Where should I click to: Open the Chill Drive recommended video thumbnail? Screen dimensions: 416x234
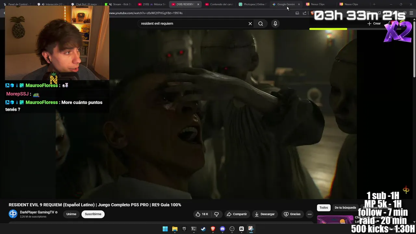335,220
